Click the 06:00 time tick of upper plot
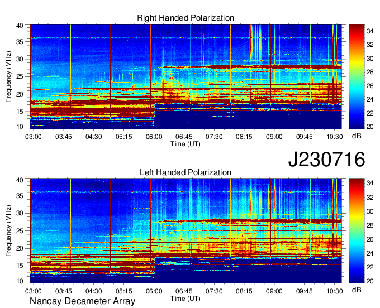Image resolution: width=380 pixels, height=308 pixels. click(154, 137)
